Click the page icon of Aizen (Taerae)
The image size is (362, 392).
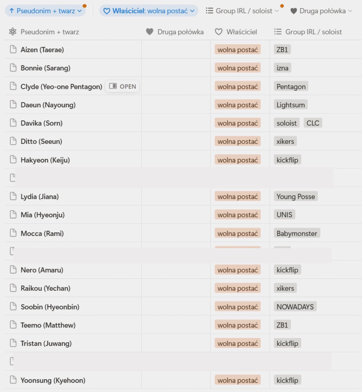click(13, 49)
